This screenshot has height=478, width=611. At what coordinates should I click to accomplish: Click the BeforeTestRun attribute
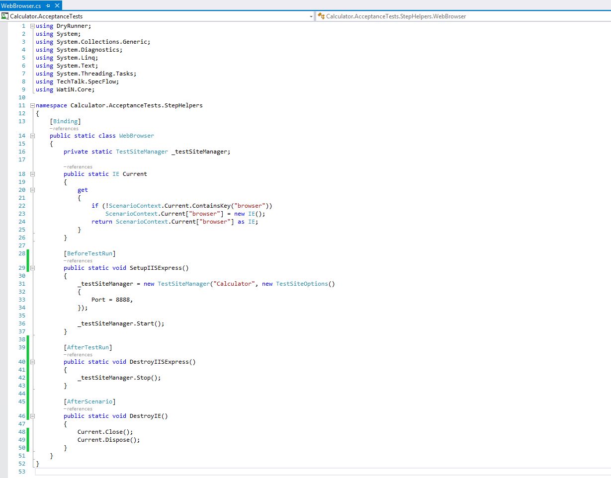[x=89, y=253]
